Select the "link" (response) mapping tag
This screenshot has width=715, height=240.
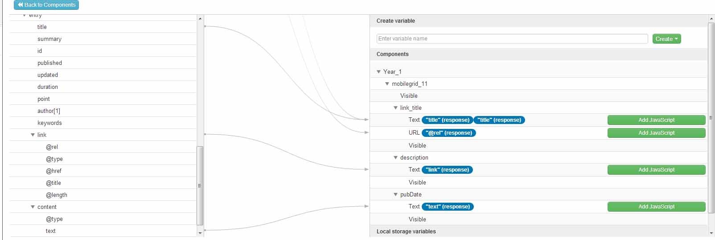(447, 170)
